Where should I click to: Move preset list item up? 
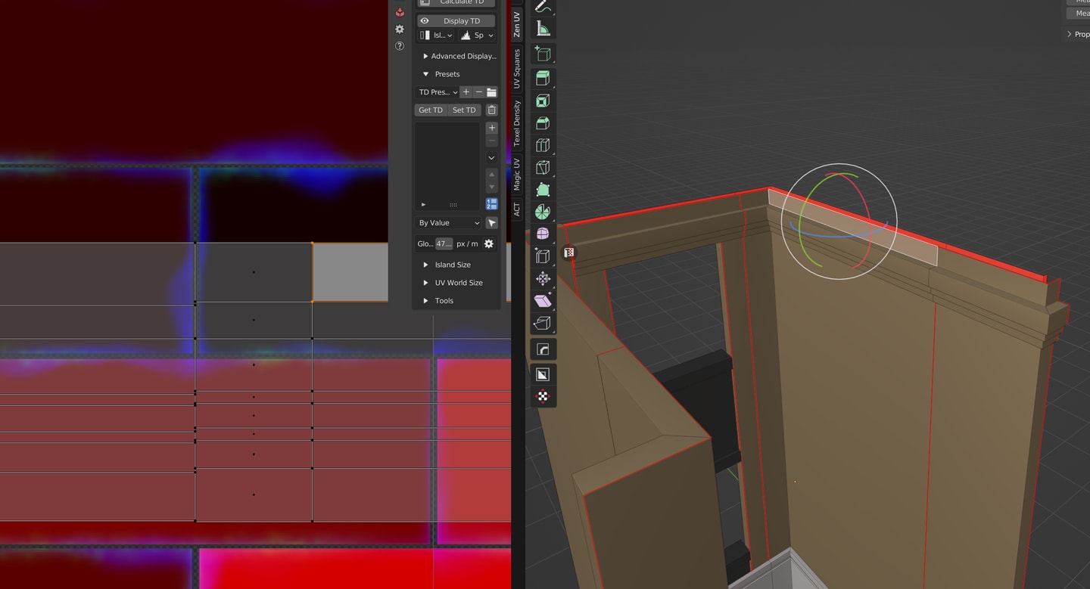(x=491, y=174)
